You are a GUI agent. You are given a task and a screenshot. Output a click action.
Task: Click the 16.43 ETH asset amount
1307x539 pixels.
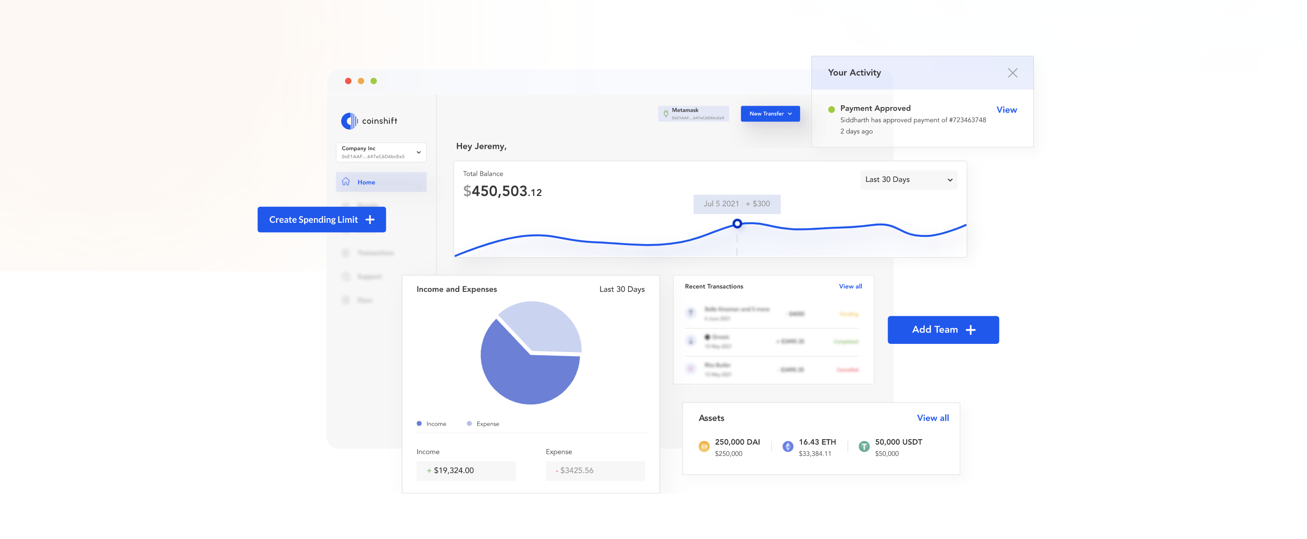[817, 442]
